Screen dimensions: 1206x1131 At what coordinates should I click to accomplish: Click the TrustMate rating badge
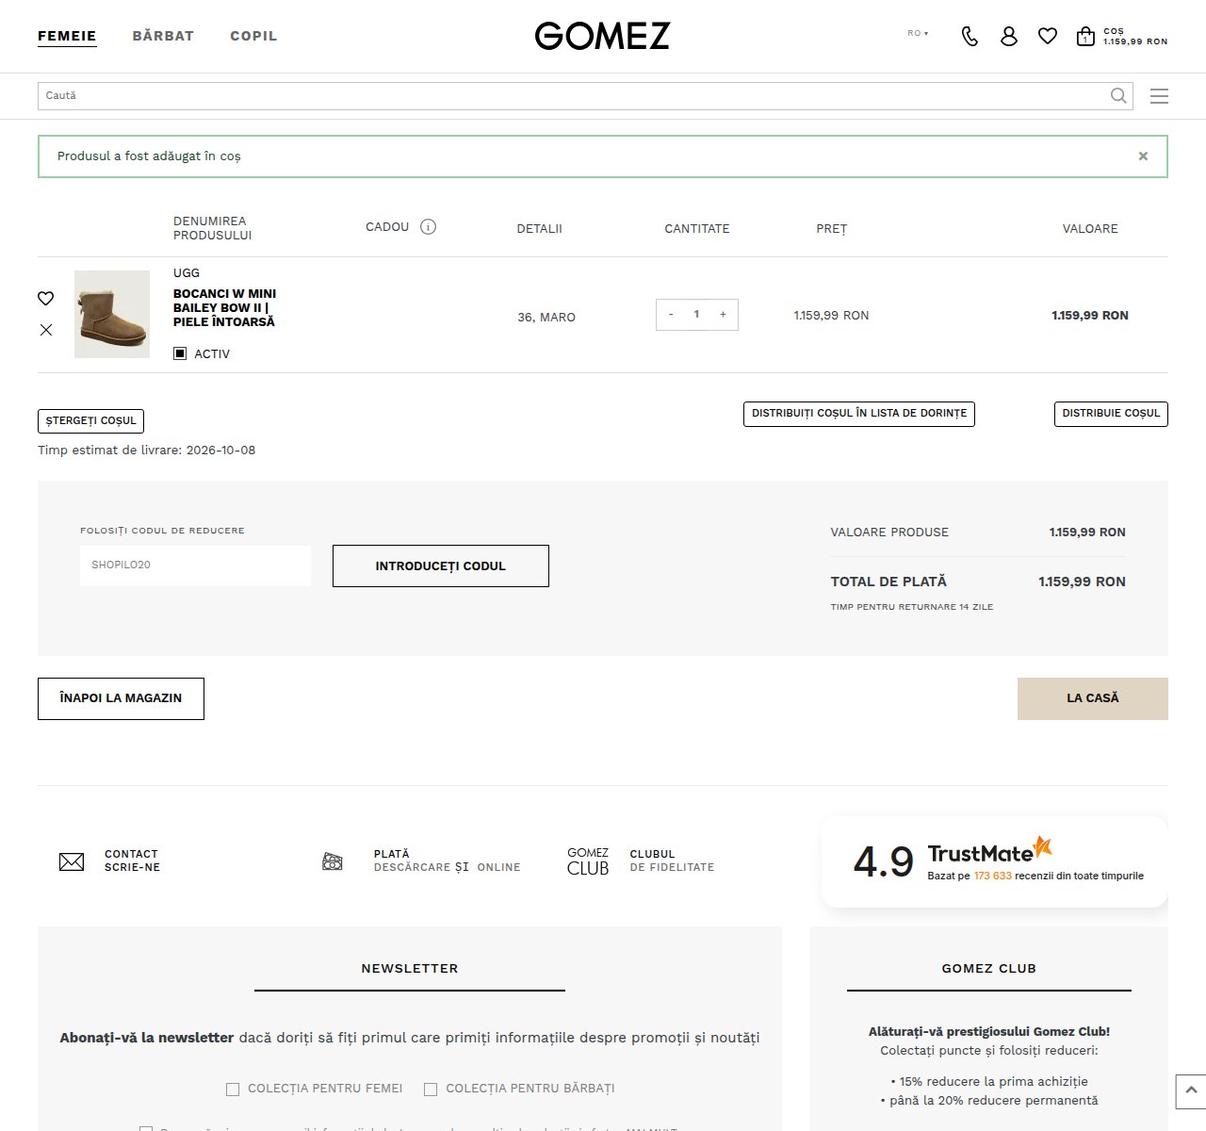(995, 861)
